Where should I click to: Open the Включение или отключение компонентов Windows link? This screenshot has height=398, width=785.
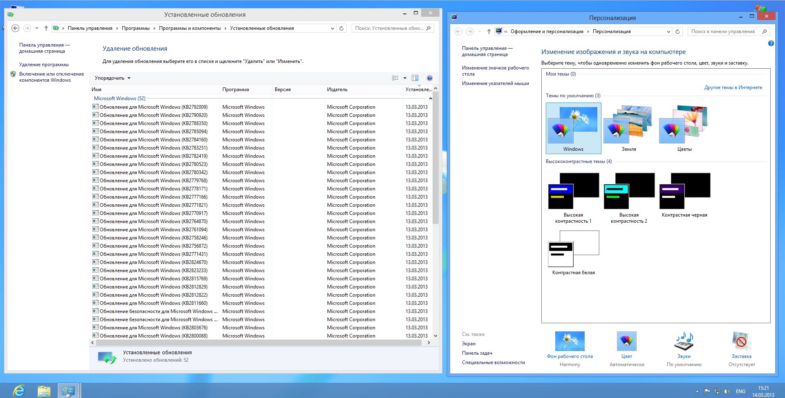pyautogui.click(x=51, y=77)
